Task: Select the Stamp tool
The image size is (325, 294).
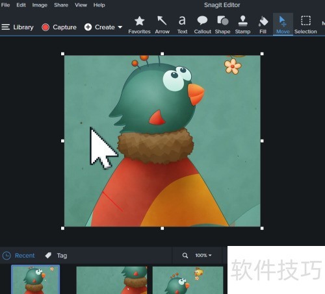Action: 242,25
